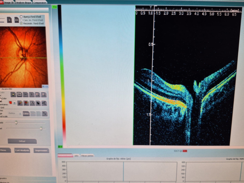The height and width of the screenshot is (183, 244).
Task: Open the color dropdown beside the red swatch
Action: point(14,103)
